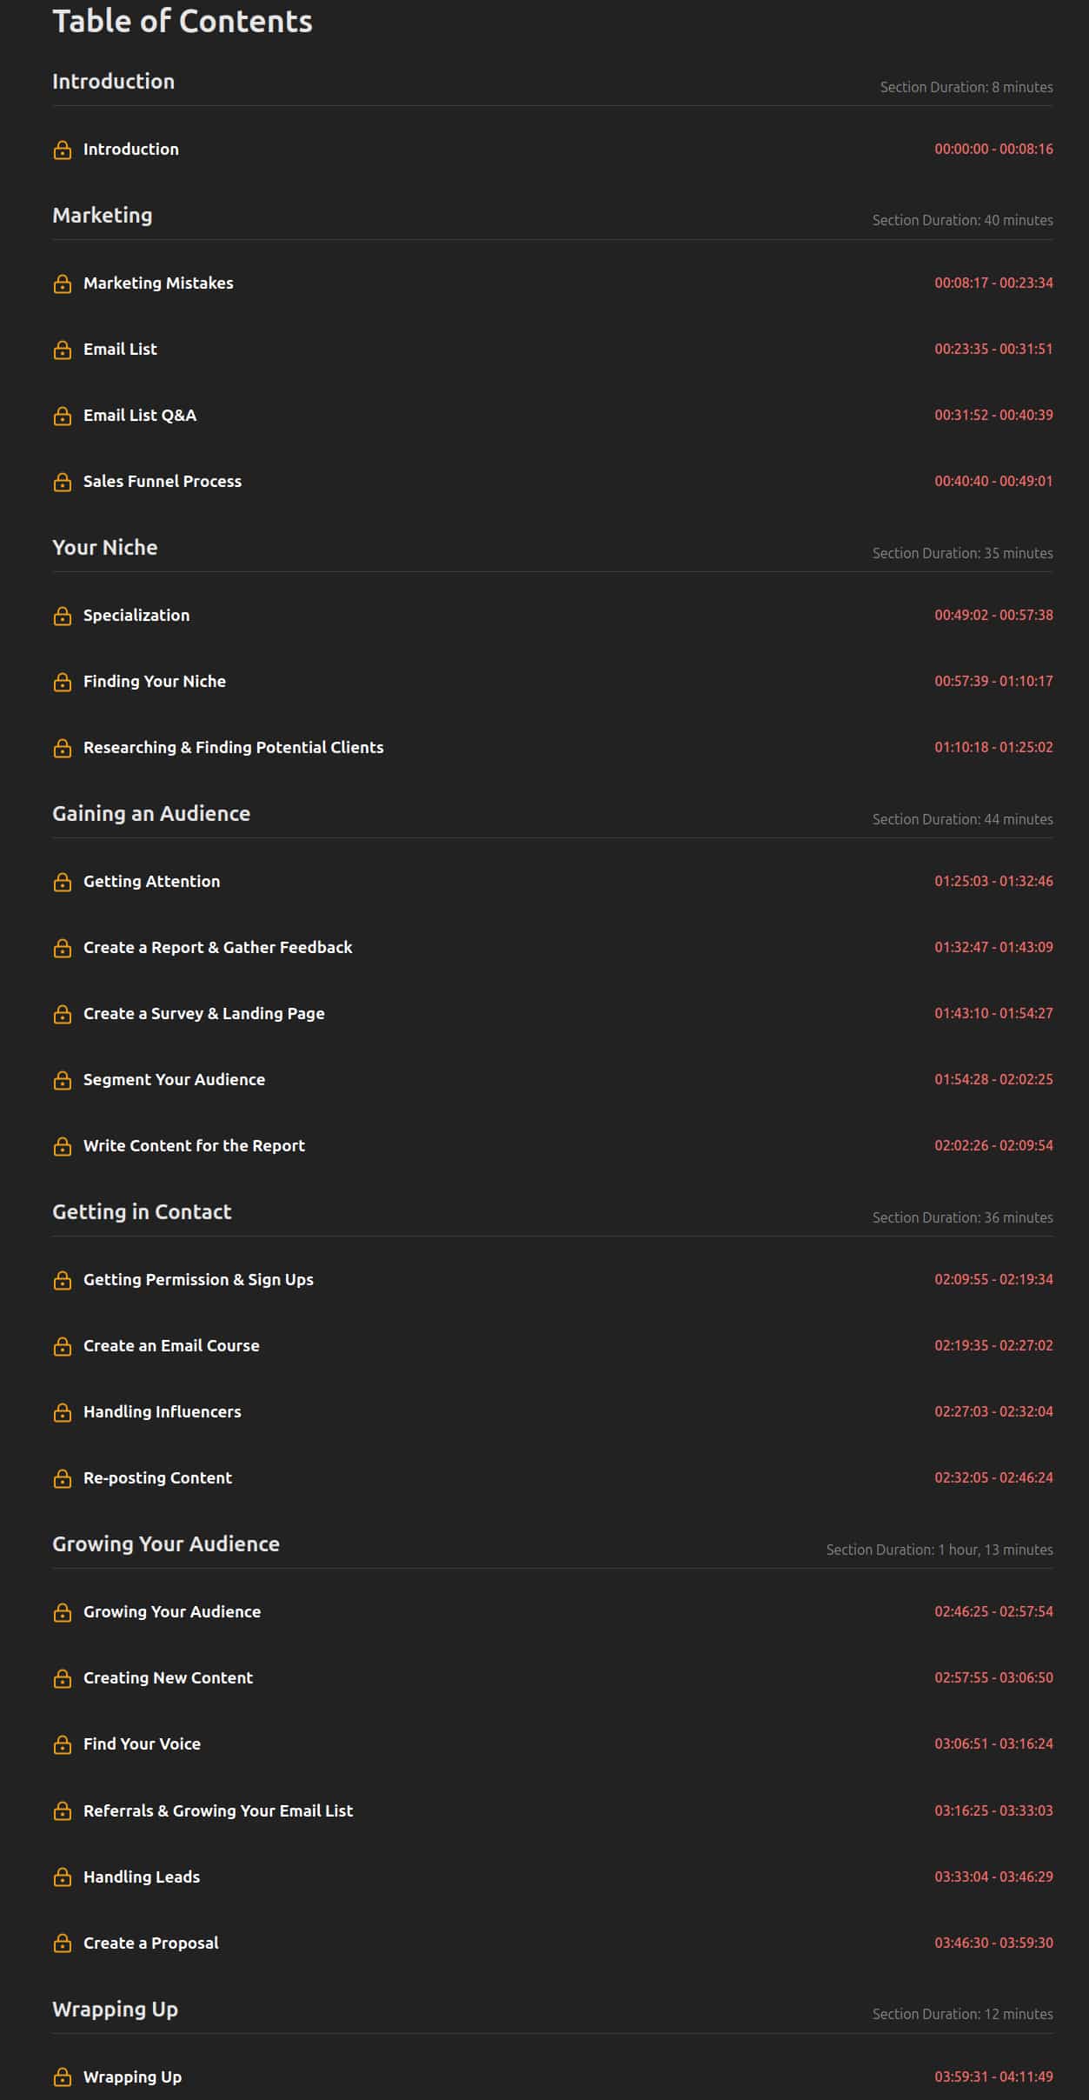Jump to timestamp 01:43:10 - 01:54:27
The height and width of the screenshot is (2100, 1089).
(993, 1014)
